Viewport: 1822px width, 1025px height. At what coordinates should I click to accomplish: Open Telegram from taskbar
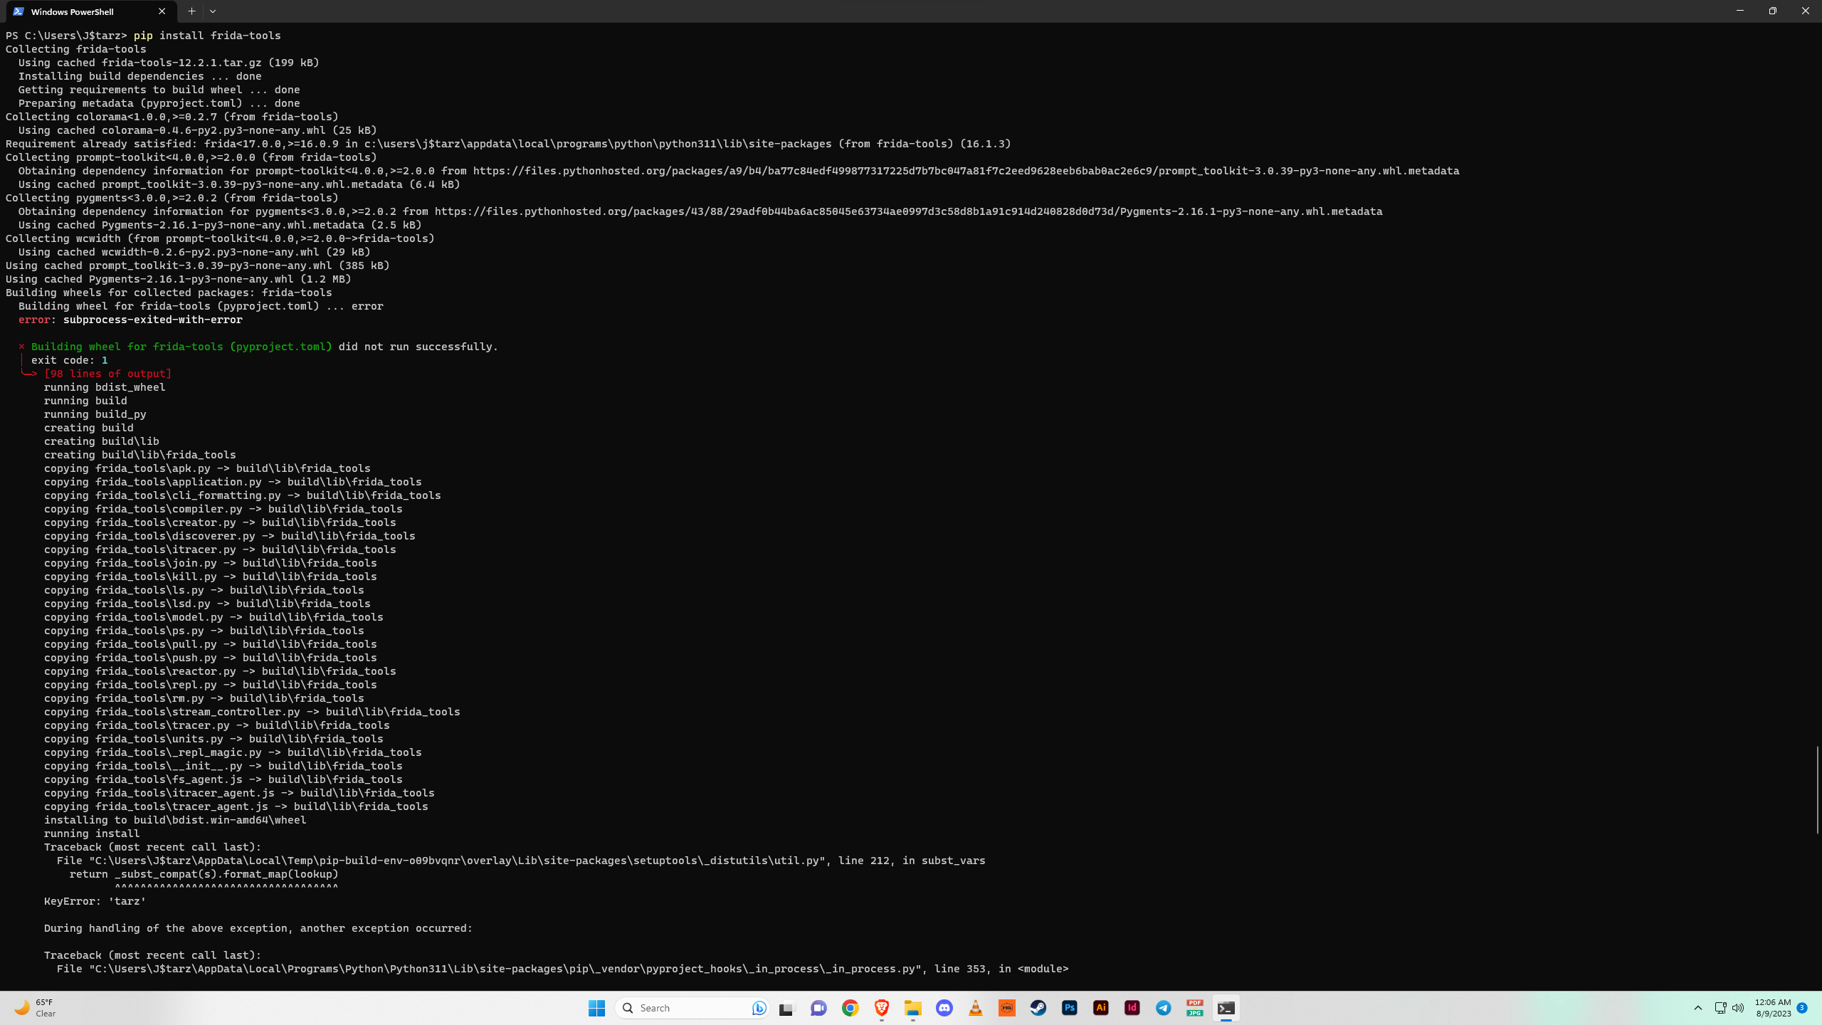[x=1164, y=1008]
